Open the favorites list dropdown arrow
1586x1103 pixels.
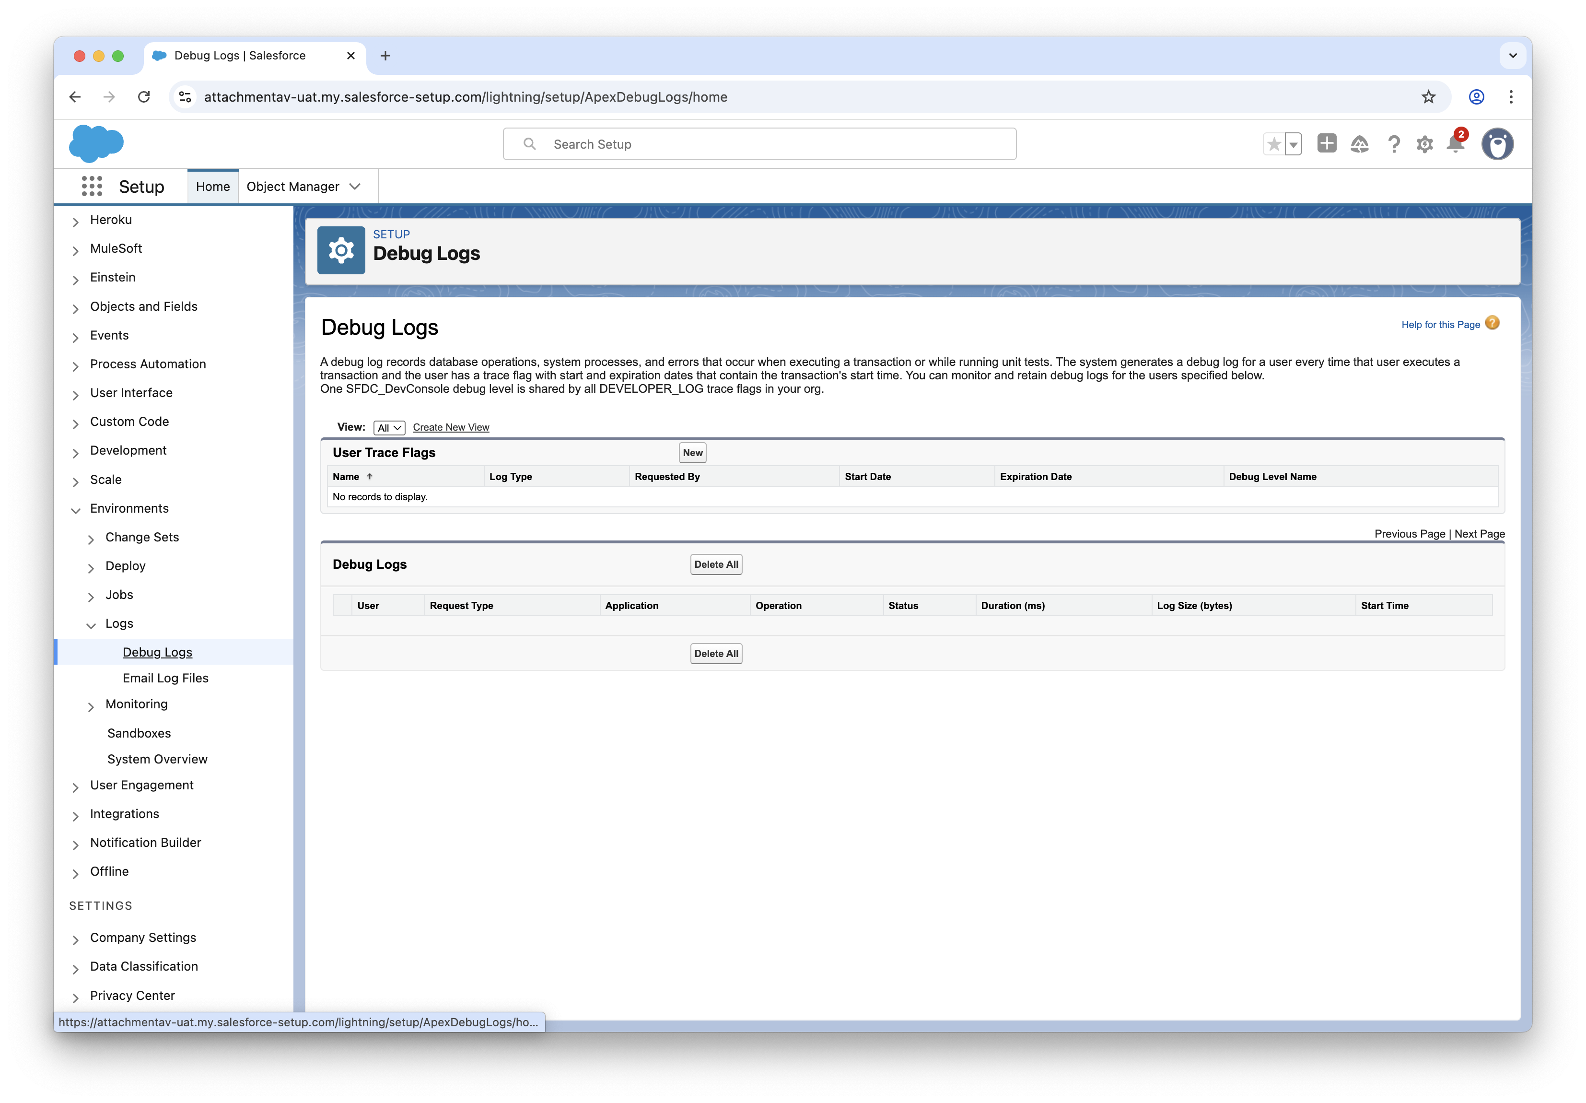coord(1293,144)
